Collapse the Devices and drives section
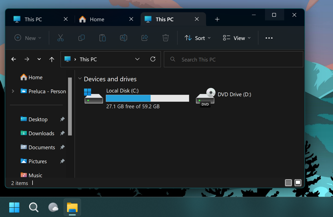Screen dimensions: 333x217 pyautogui.click(x=80, y=78)
